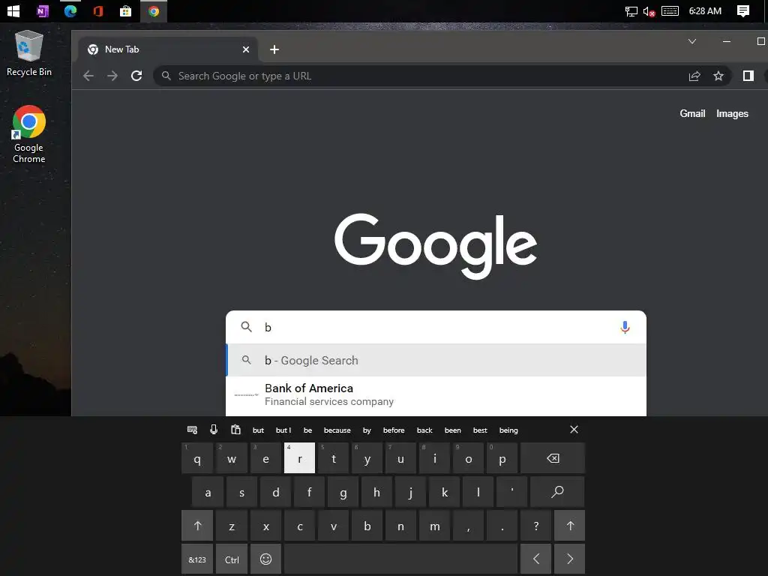The width and height of the screenshot is (768, 576).
Task: Pick the 'but' word prediction
Action: 258,430
